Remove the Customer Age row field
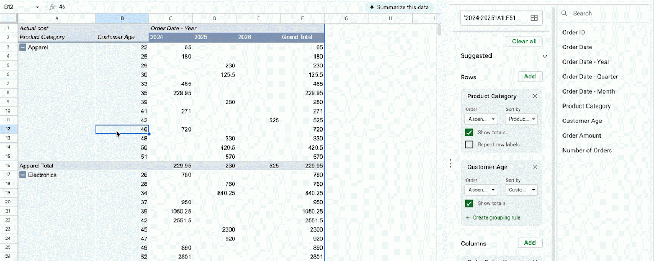654x261 pixels. click(535, 167)
